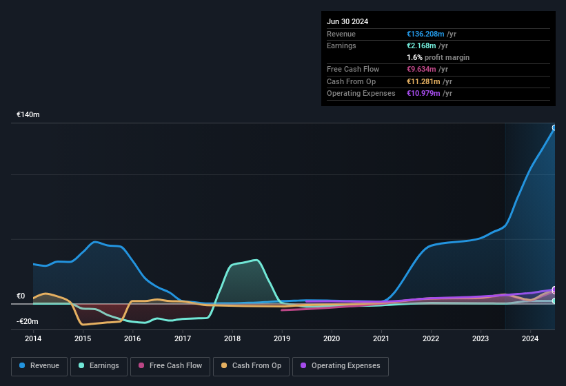566x386 pixels.
Task: Click the Earnings label in the tooltip
Action: point(341,45)
